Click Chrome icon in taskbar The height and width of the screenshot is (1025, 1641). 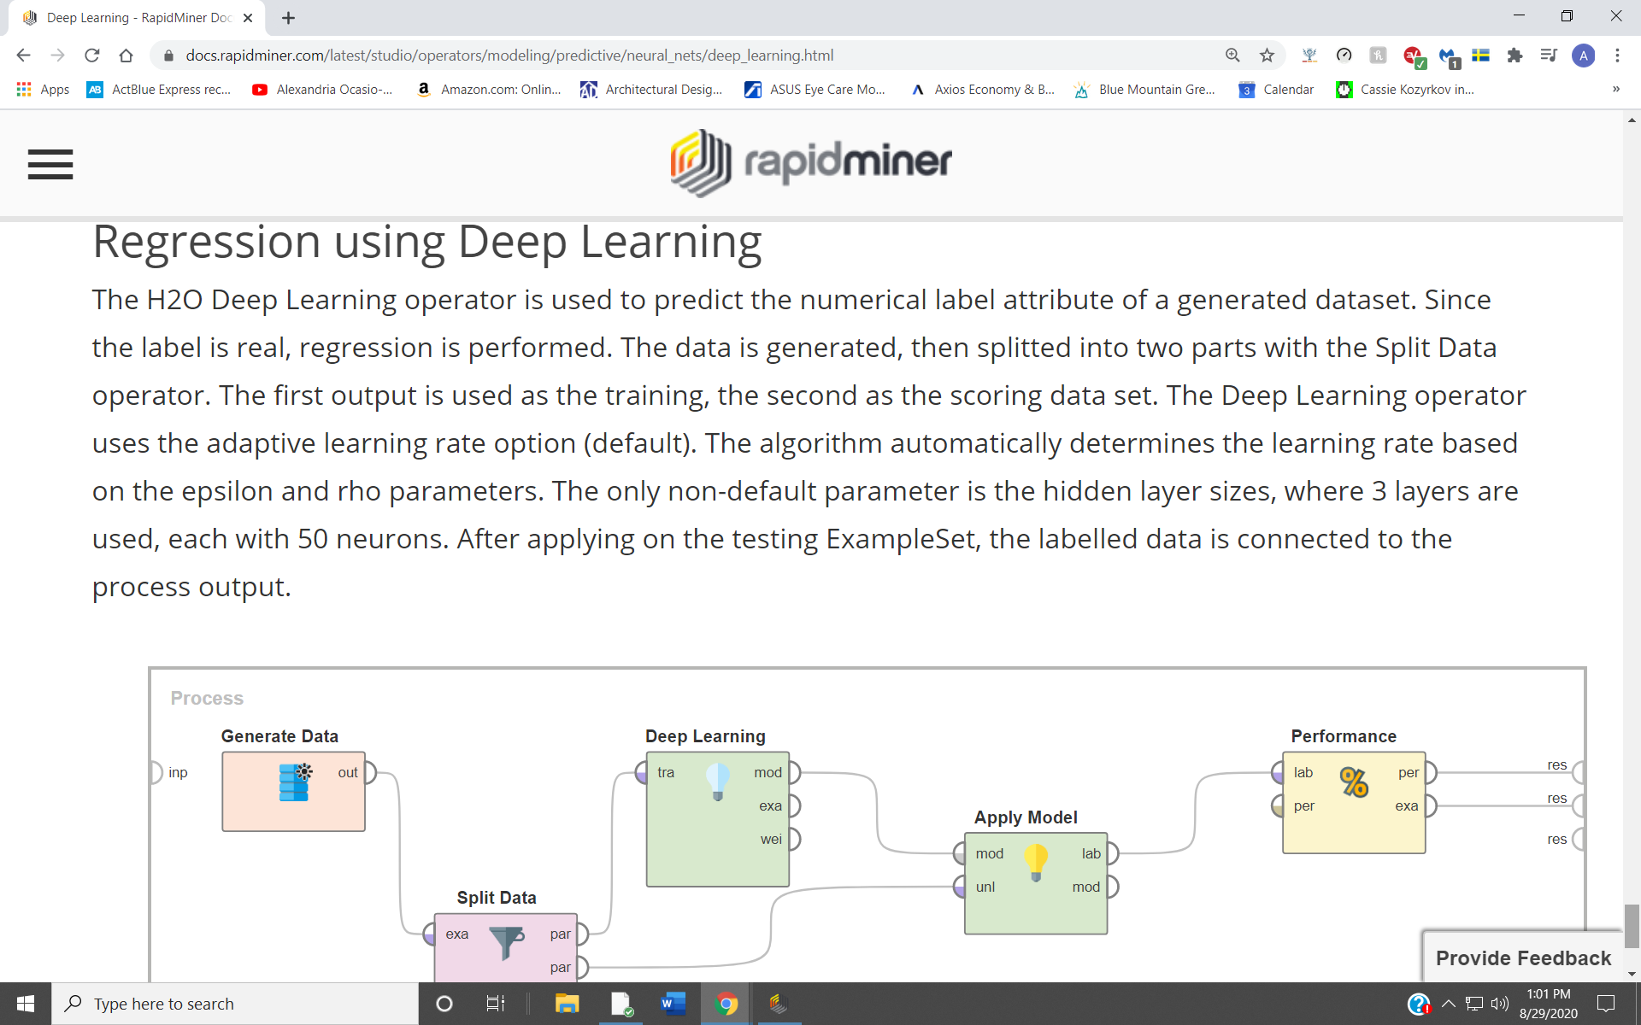[x=726, y=1004]
